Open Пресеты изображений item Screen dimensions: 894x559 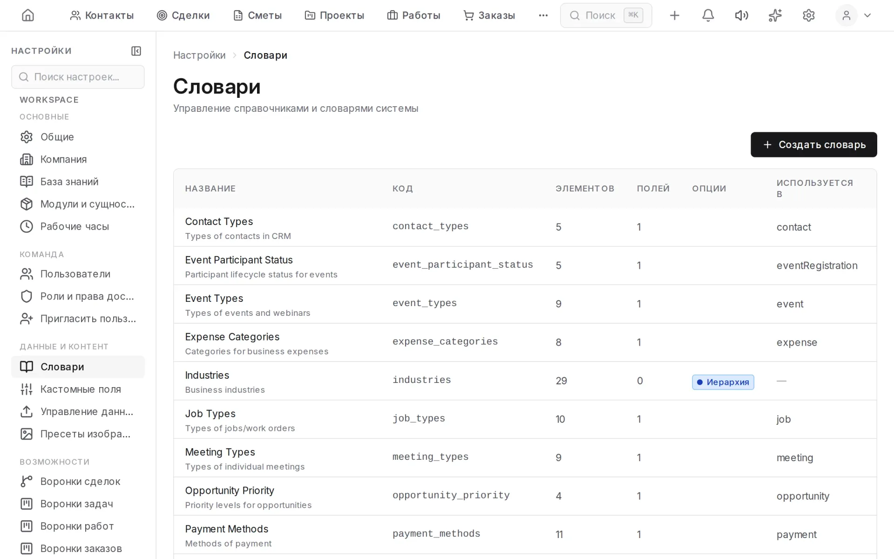point(78,434)
